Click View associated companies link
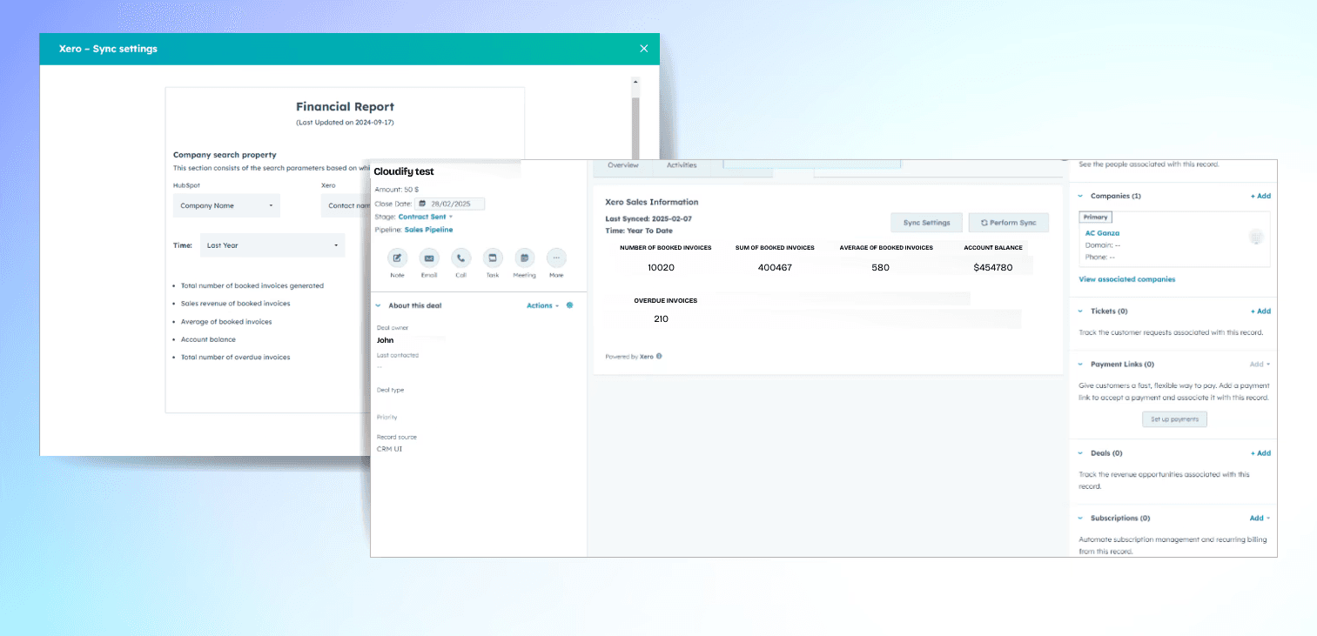 1127,279
